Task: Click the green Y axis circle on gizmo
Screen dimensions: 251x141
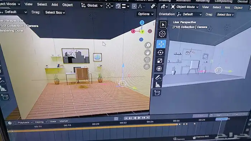Action: pyautogui.click(x=142, y=32)
